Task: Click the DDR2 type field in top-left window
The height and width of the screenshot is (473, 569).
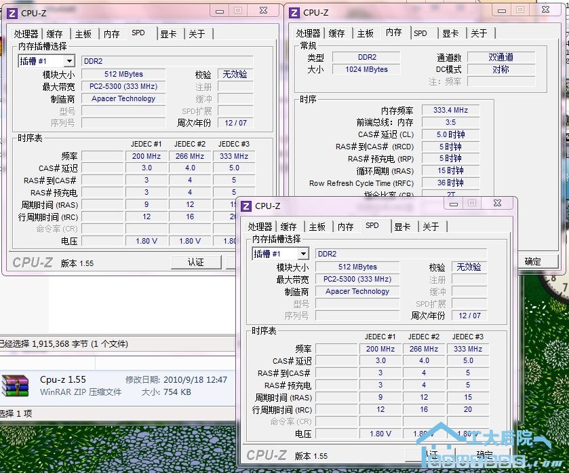Action: pyautogui.click(x=167, y=61)
